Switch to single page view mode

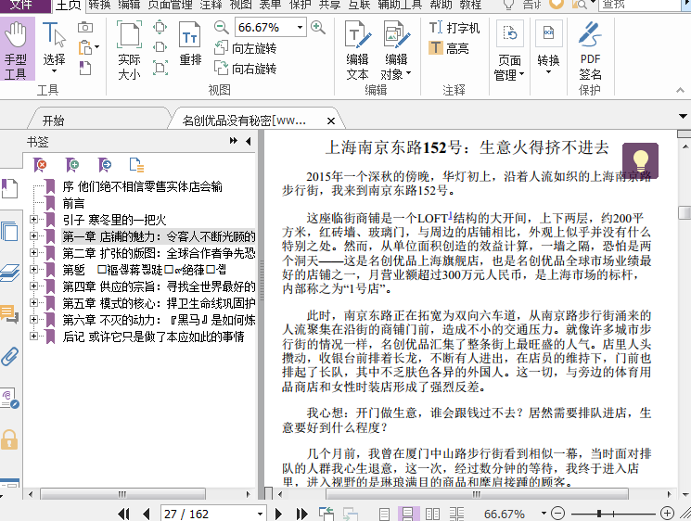pos(385,514)
